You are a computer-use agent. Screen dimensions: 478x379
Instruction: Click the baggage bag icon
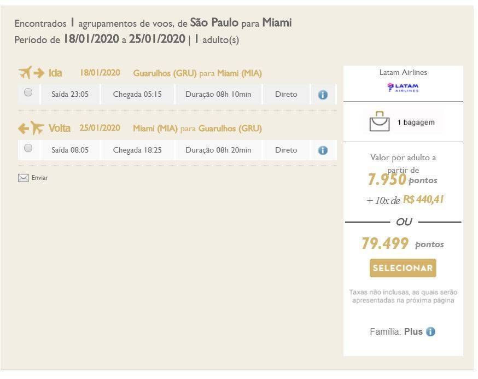click(x=380, y=121)
